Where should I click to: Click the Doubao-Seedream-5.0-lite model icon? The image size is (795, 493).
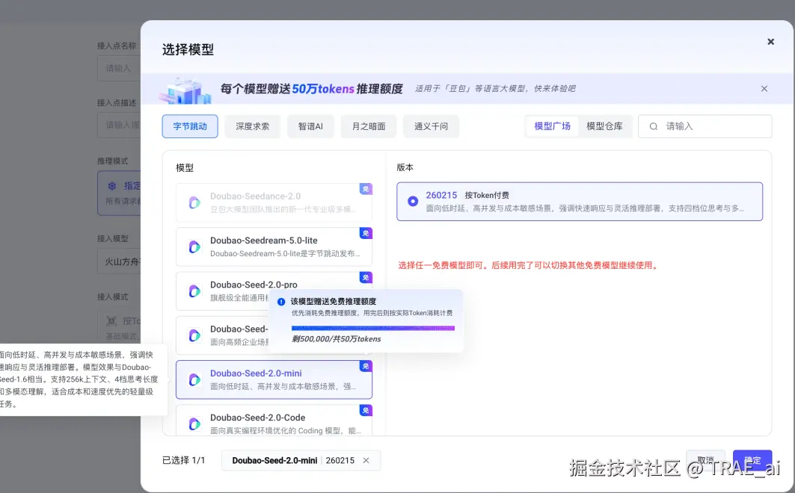point(194,247)
